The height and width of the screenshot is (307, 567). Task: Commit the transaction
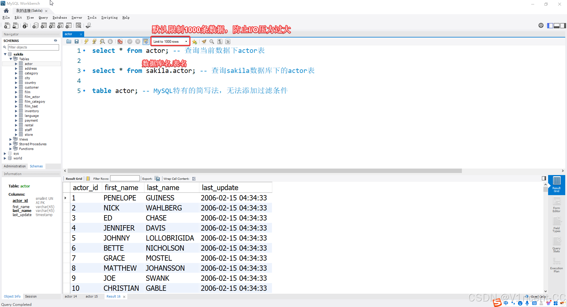coord(130,42)
